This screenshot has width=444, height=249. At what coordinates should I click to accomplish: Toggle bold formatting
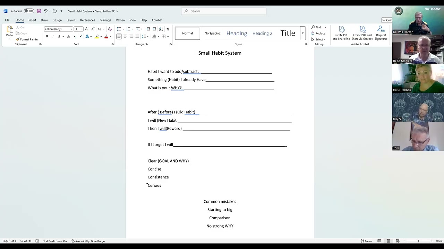(x=47, y=36)
